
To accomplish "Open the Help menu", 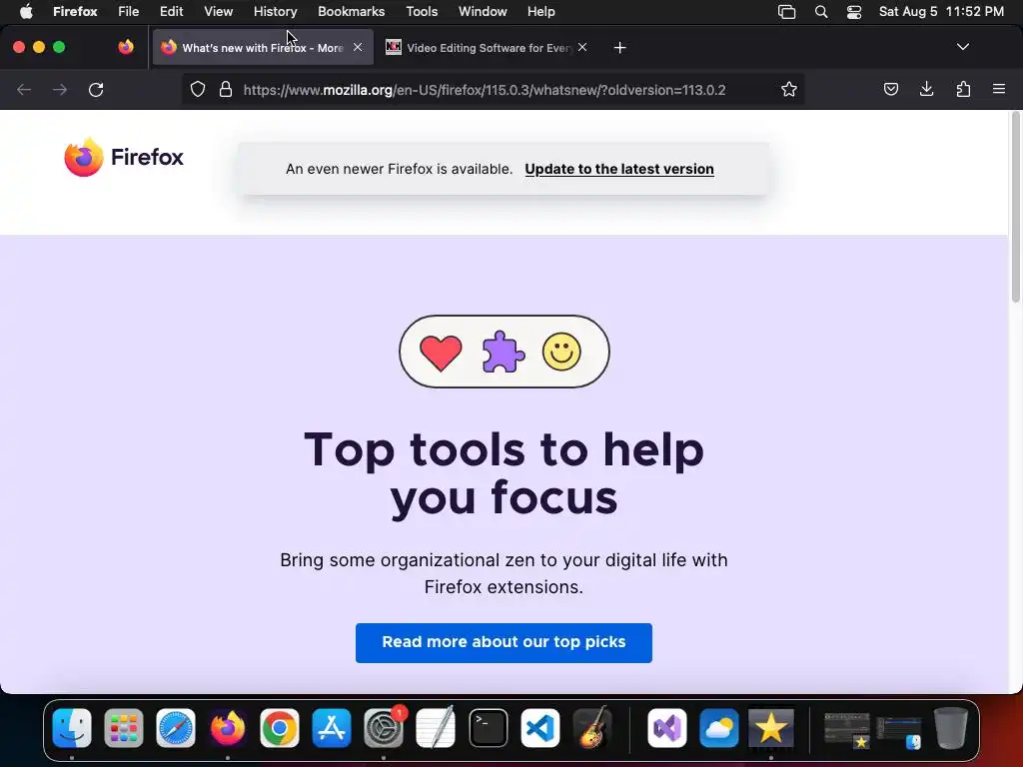I will pos(540,12).
